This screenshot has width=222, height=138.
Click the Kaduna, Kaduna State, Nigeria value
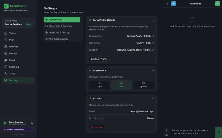pos(134,50)
